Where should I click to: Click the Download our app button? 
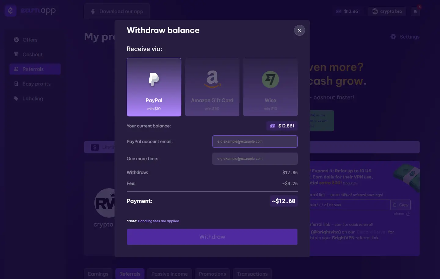click(x=117, y=11)
